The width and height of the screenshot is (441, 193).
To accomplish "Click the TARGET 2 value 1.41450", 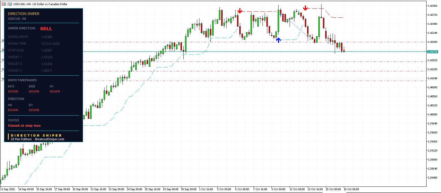I will 47,64.
